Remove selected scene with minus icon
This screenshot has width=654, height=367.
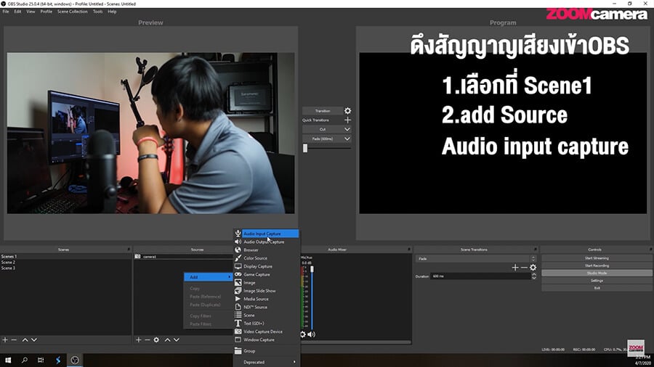(x=15, y=340)
